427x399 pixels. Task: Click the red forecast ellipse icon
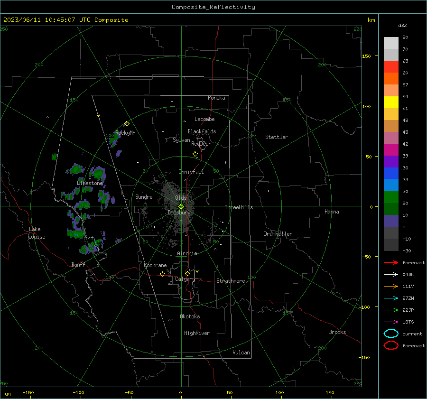[391, 345]
